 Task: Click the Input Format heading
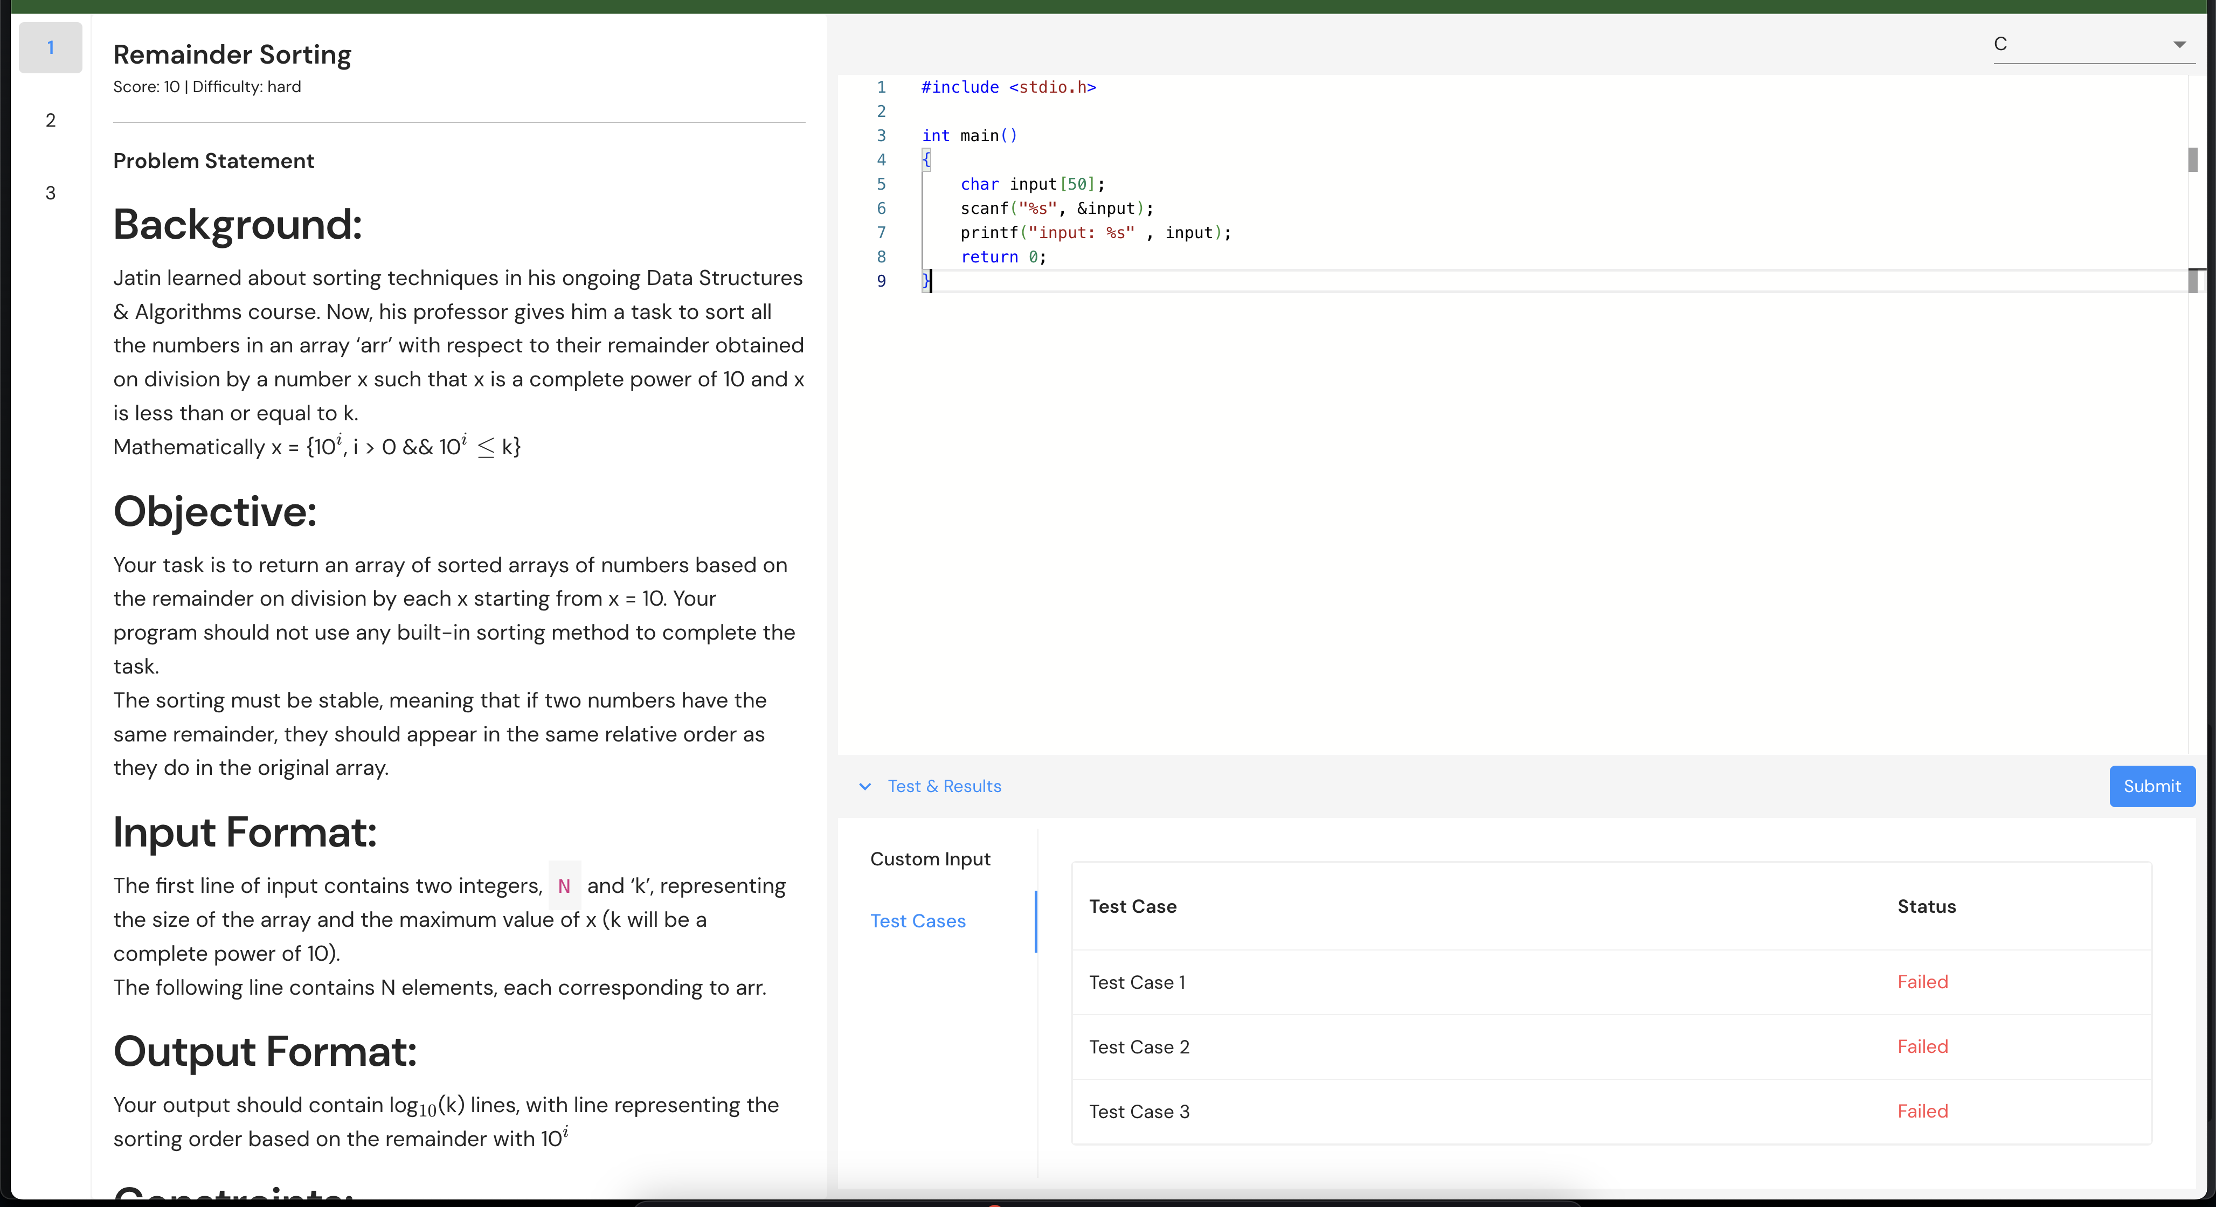tap(245, 833)
